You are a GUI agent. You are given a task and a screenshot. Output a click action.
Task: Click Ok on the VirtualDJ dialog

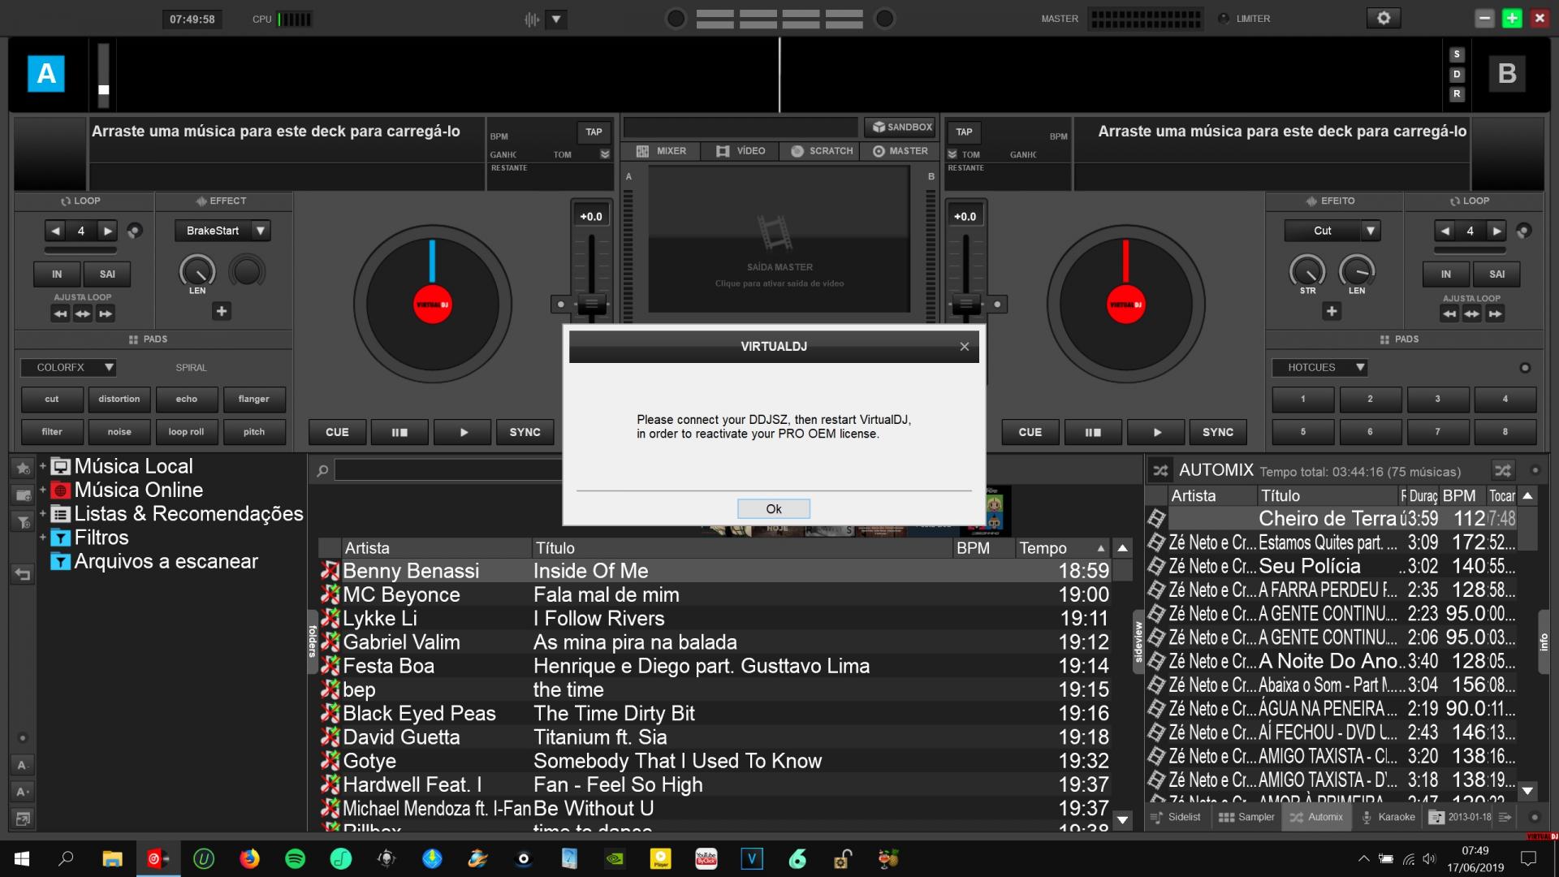(772, 508)
